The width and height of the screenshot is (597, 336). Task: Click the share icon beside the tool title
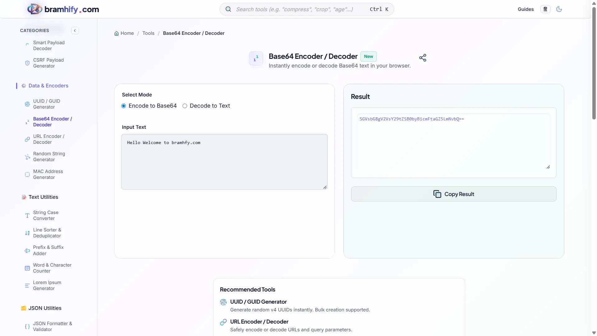pos(423,58)
